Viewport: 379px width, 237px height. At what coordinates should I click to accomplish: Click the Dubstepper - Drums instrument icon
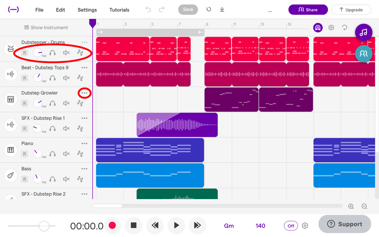(10, 49)
